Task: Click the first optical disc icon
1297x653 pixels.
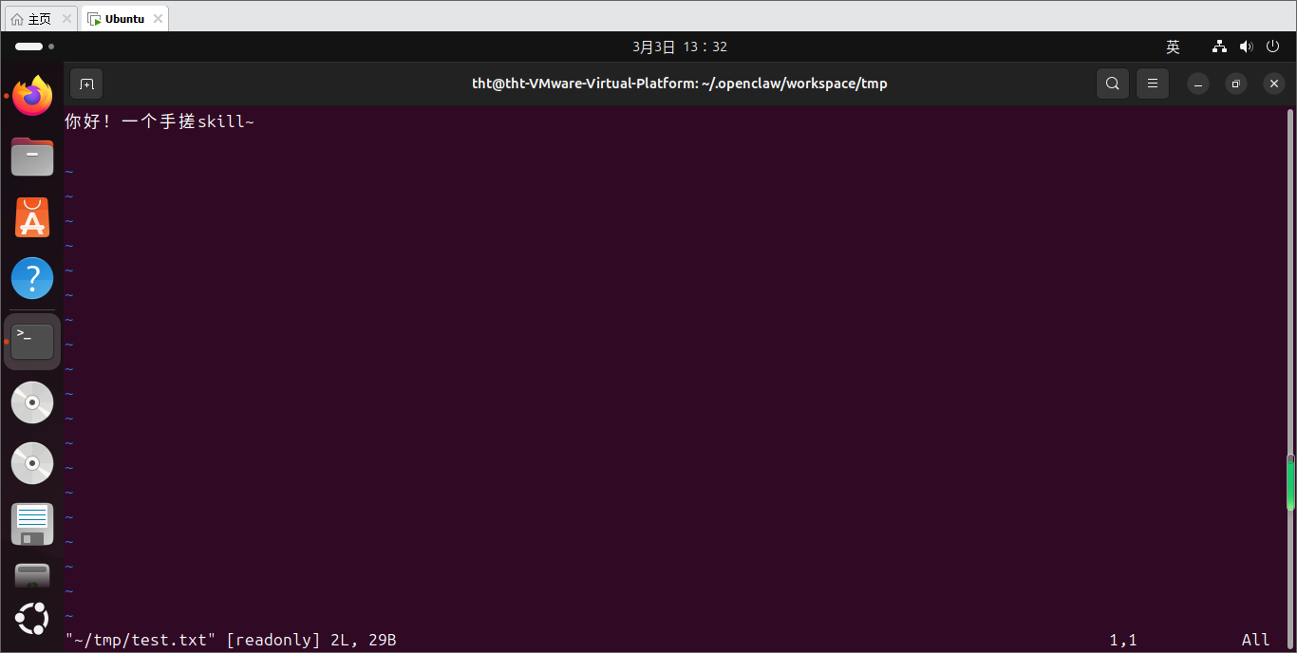Action: click(32, 402)
